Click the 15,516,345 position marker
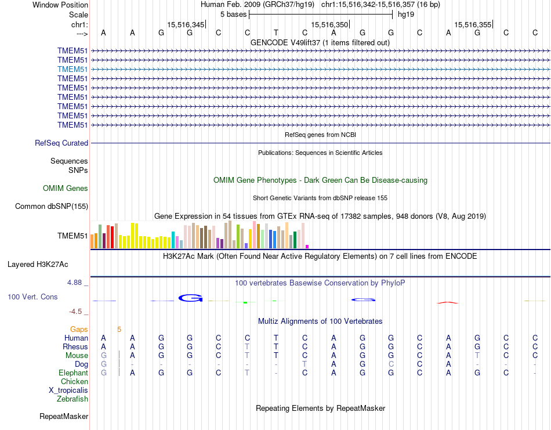 [186, 24]
